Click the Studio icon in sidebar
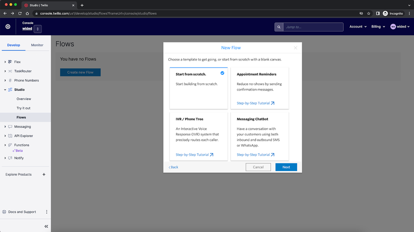Screen dimensions: 414x232 coord(10,89)
